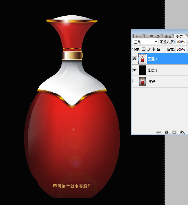Click the lock transparent pixels icon
Image resolution: width=188 pixels, height=205 pixels.
144,50
